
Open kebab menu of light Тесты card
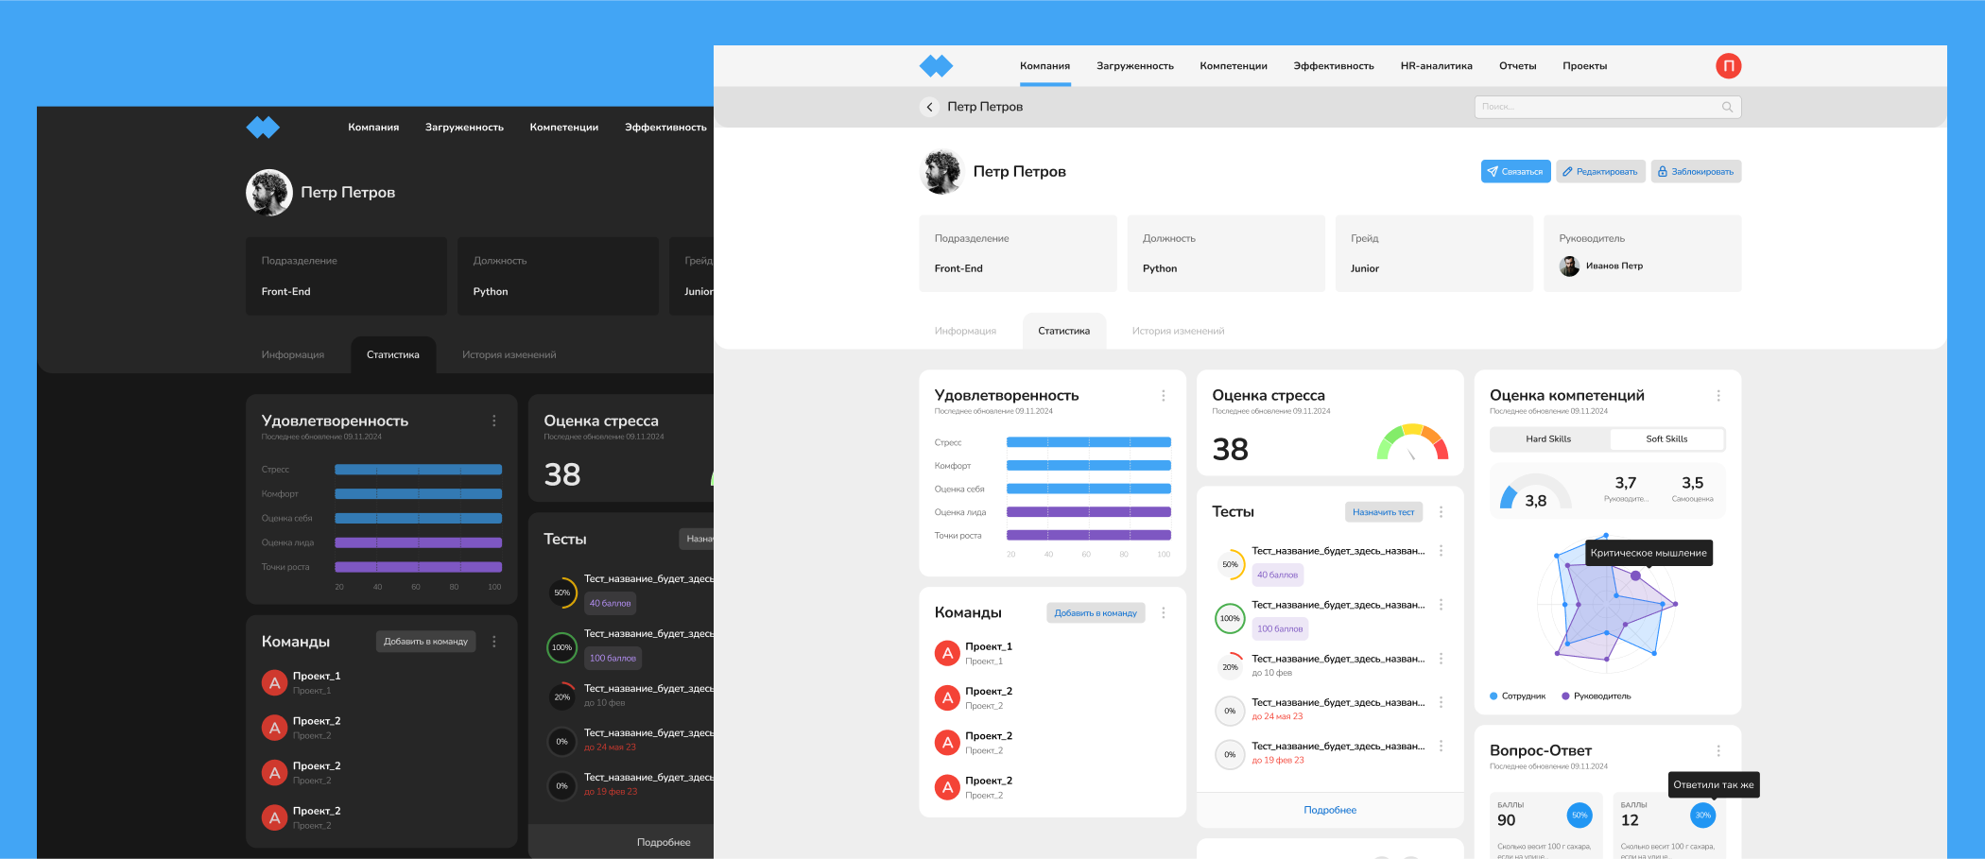[x=1441, y=512]
